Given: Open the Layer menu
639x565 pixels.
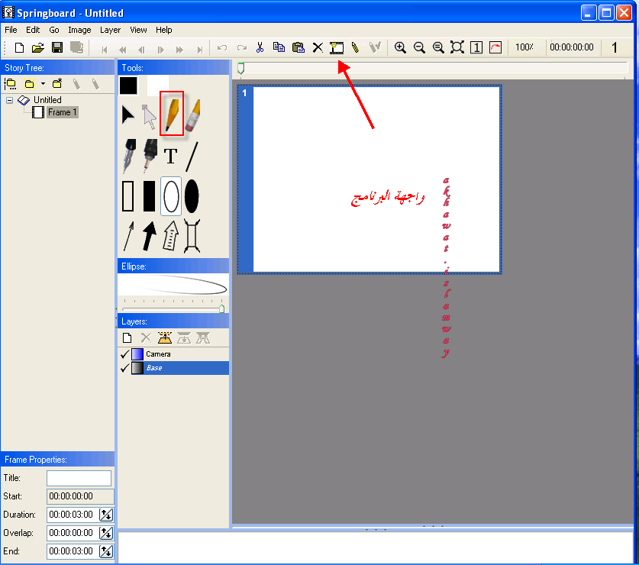Looking at the screenshot, I should (110, 30).
